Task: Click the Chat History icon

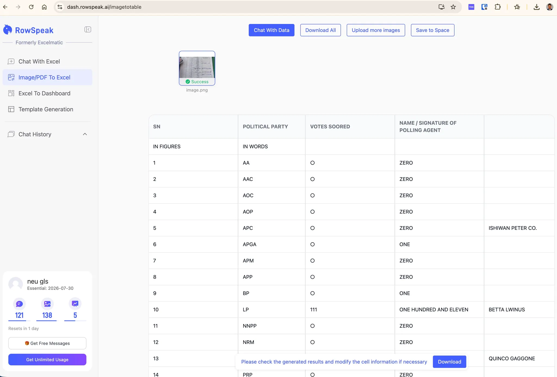Action: pos(11,134)
